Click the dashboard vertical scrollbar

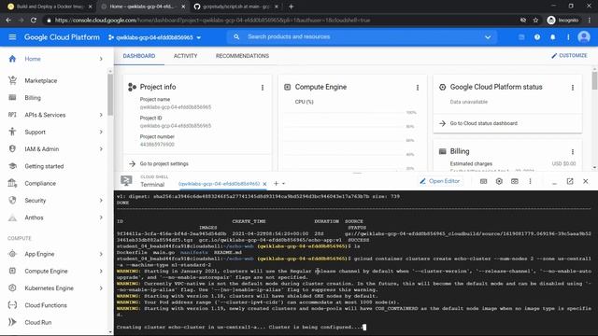(x=594, y=81)
